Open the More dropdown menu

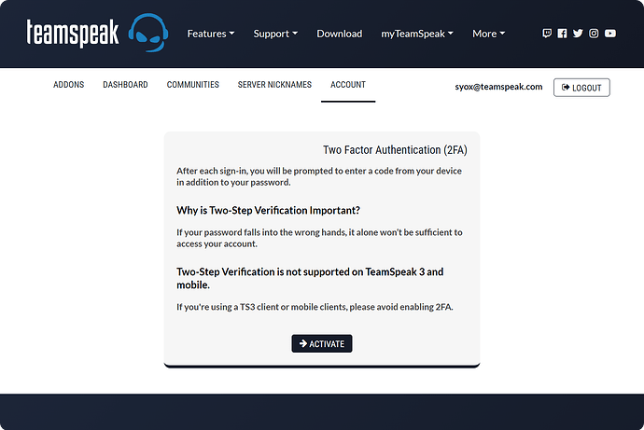tap(488, 34)
